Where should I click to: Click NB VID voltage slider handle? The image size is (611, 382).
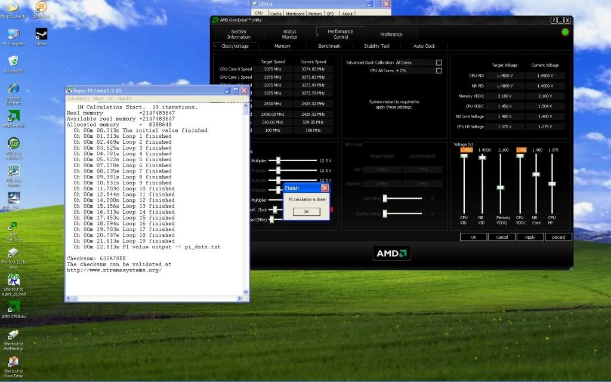[482, 158]
